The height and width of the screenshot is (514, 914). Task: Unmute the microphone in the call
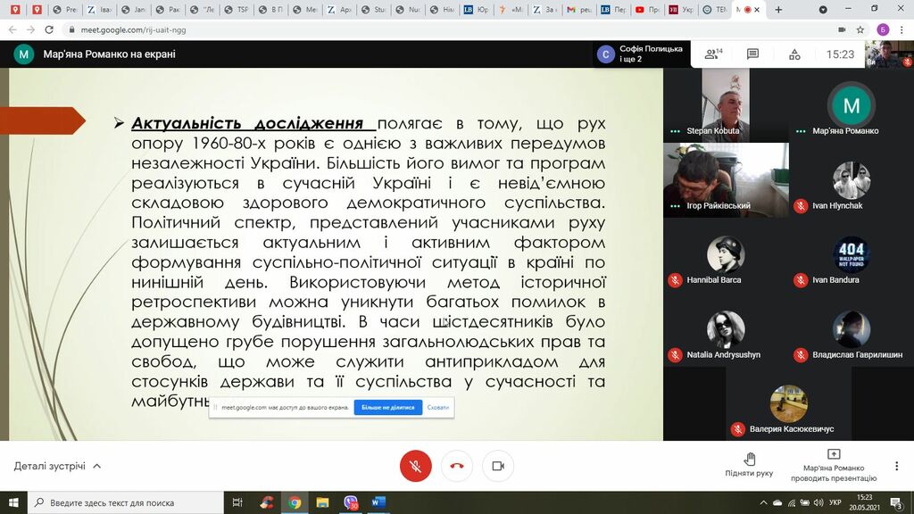click(415, 466)
